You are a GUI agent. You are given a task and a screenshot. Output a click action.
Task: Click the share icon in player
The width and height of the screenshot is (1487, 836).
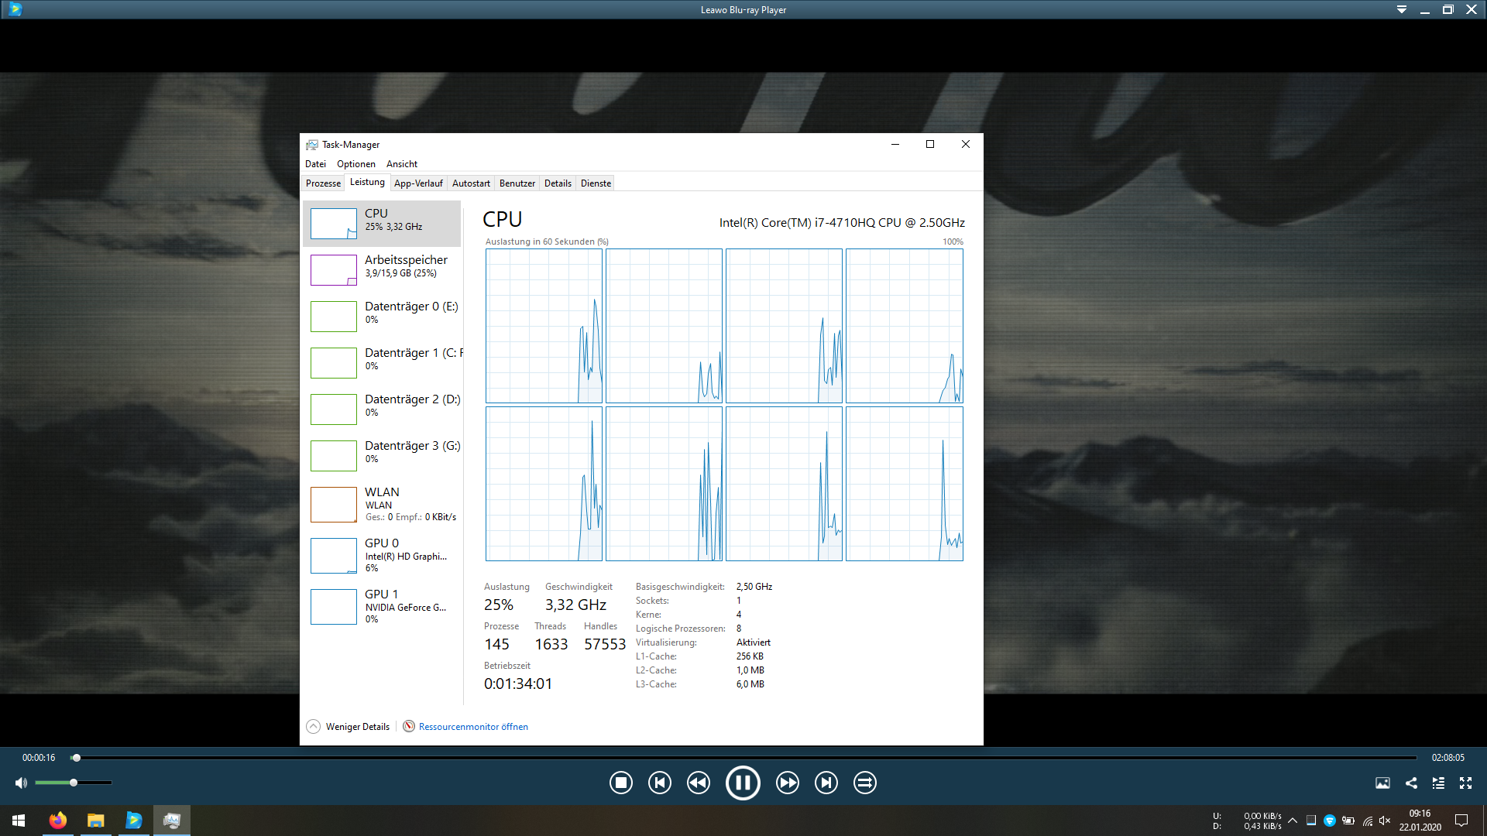pos(1411,783)
